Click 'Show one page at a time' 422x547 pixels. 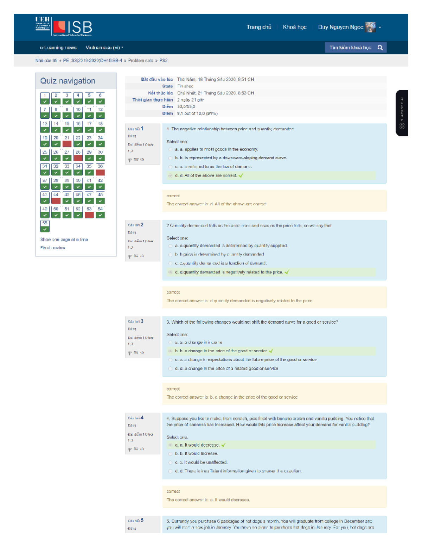coord(65,239)
